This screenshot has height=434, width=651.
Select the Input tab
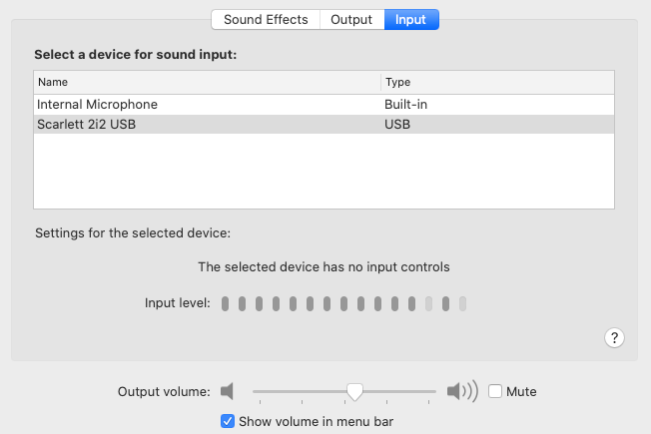(x=410, y=20)
